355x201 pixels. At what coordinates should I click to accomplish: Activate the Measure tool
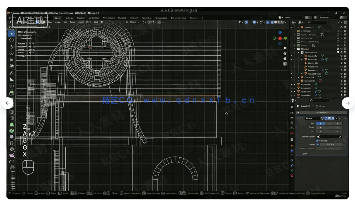point(12,73)
